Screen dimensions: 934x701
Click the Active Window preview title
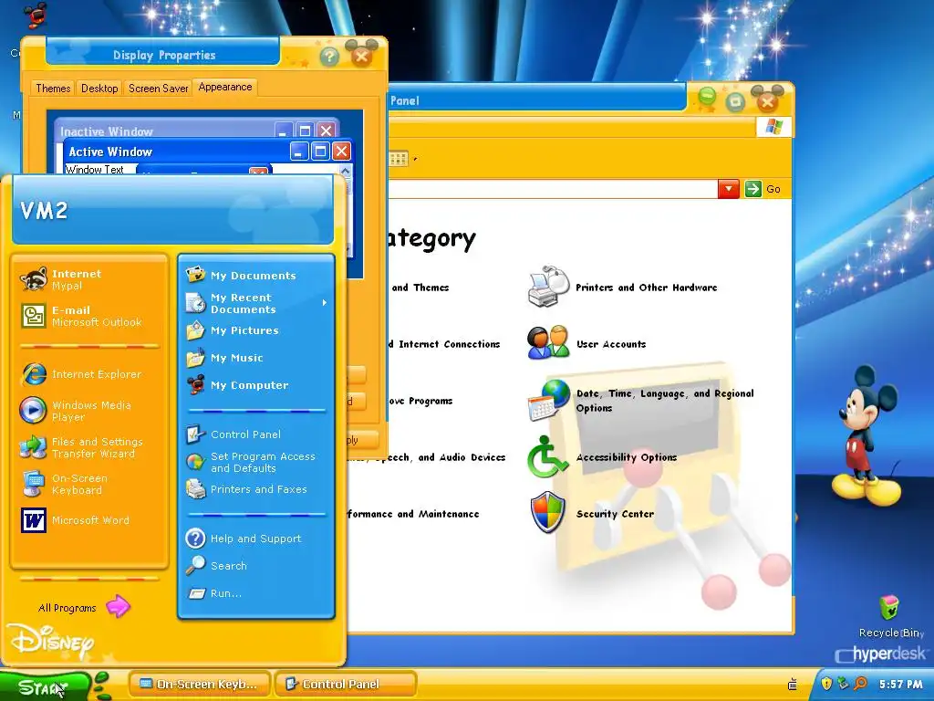pyautogui.click(x=110, y=152)
